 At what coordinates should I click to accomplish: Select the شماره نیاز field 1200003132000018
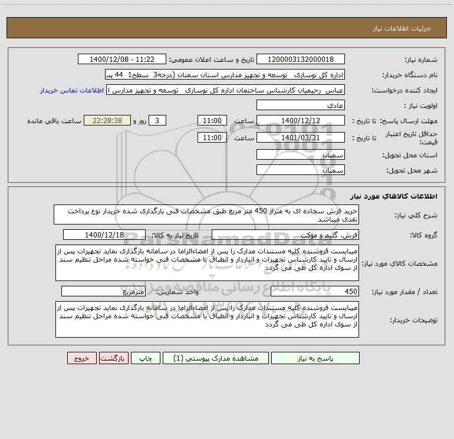pyautogui.click(x=301, y=59)
